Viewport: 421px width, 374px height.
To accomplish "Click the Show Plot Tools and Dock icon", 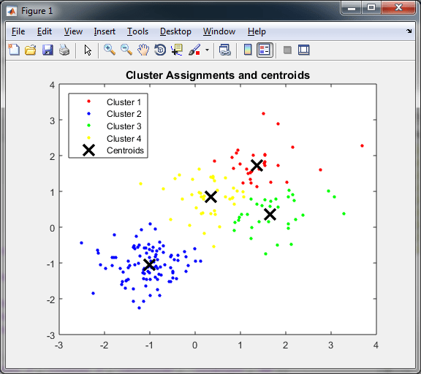I will click(304, 50).
